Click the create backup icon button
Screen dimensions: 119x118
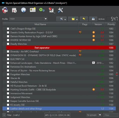pyautogui.click(x=93, y=19)
